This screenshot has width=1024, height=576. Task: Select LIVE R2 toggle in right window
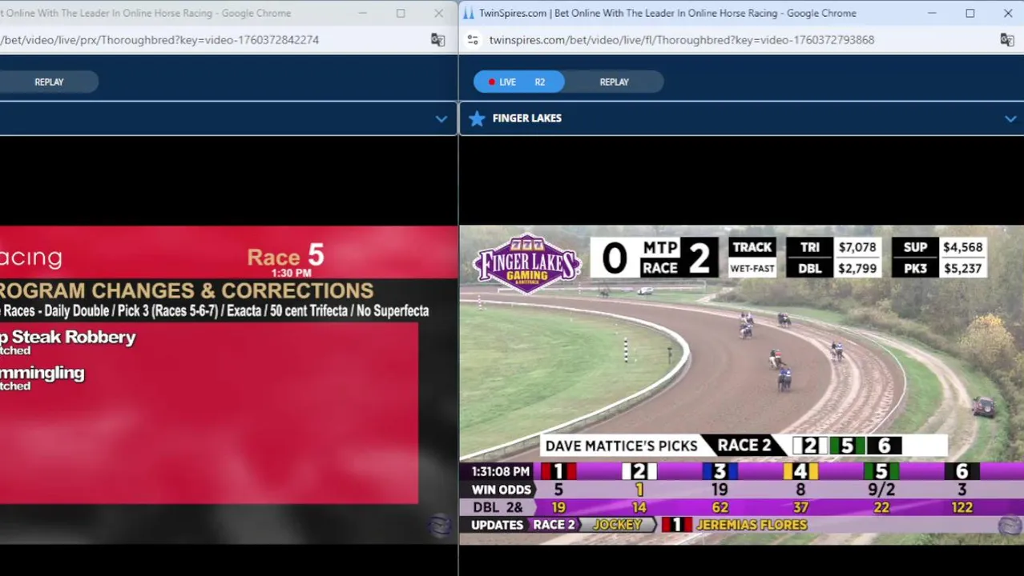click(518, 82)
